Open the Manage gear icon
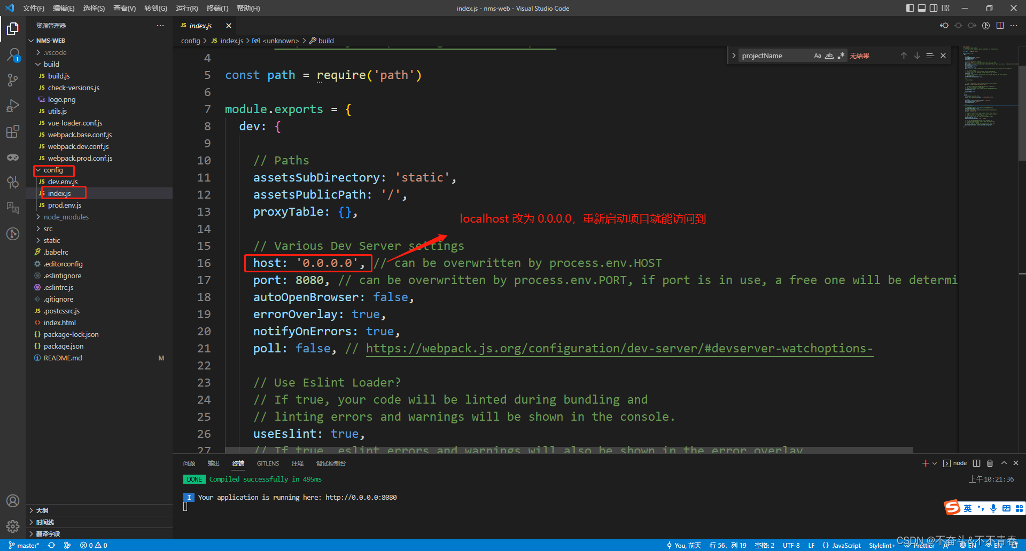The width and height of the screenshot is (1026, 551). click(13, 526)
